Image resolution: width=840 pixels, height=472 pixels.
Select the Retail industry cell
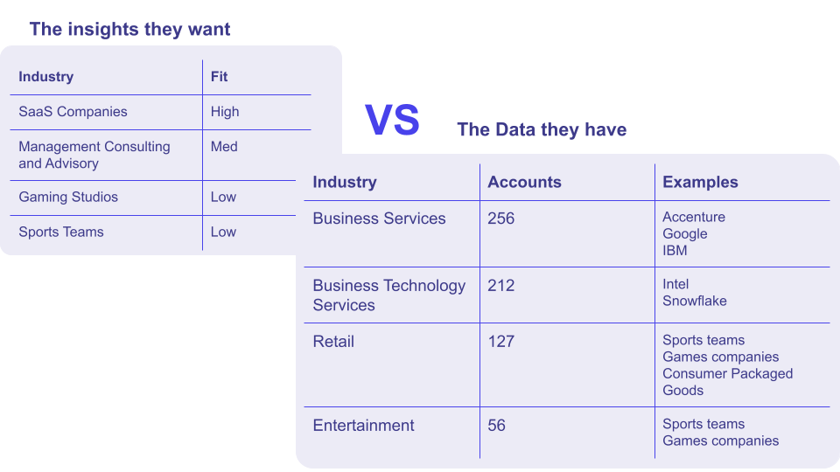pos(333,342)
